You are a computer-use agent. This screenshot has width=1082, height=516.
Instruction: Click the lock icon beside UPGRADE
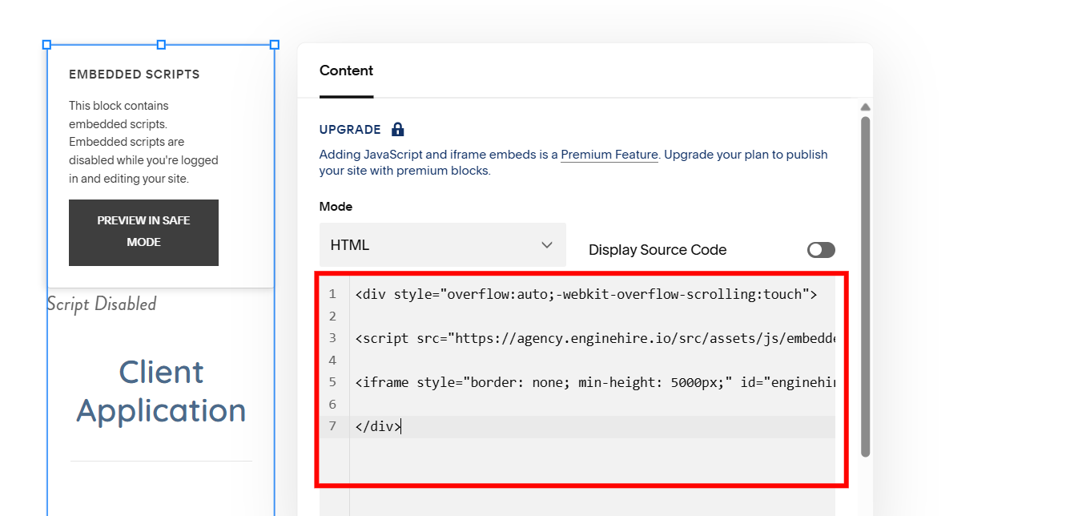[398, 129]
